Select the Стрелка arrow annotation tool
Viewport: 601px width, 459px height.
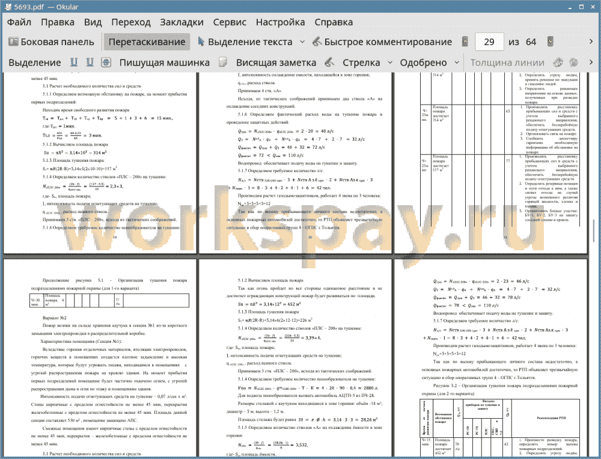pyautogui.click(x=361, y=63)
